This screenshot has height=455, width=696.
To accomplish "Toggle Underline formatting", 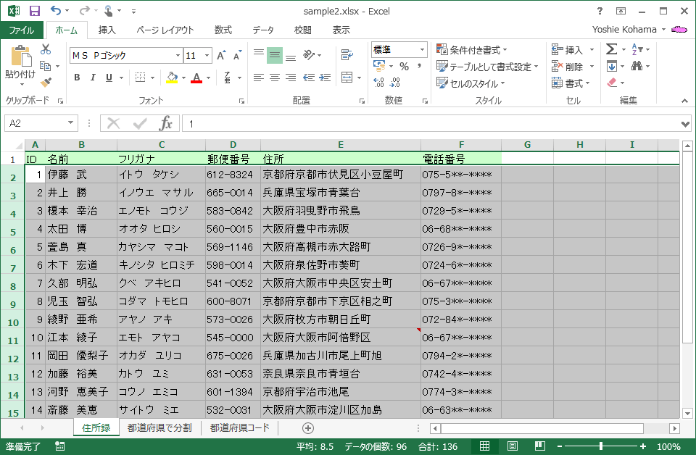I will click(109, 78).
